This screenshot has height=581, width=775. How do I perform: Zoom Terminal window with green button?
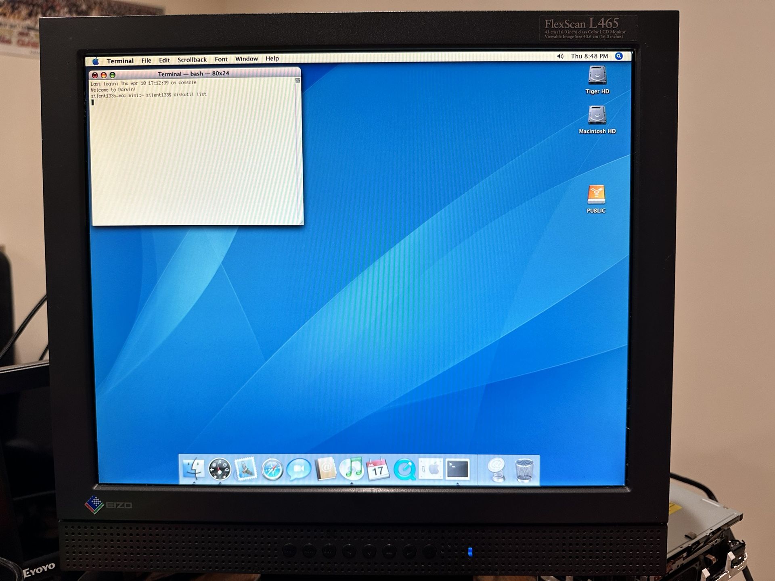coord(113,75)
